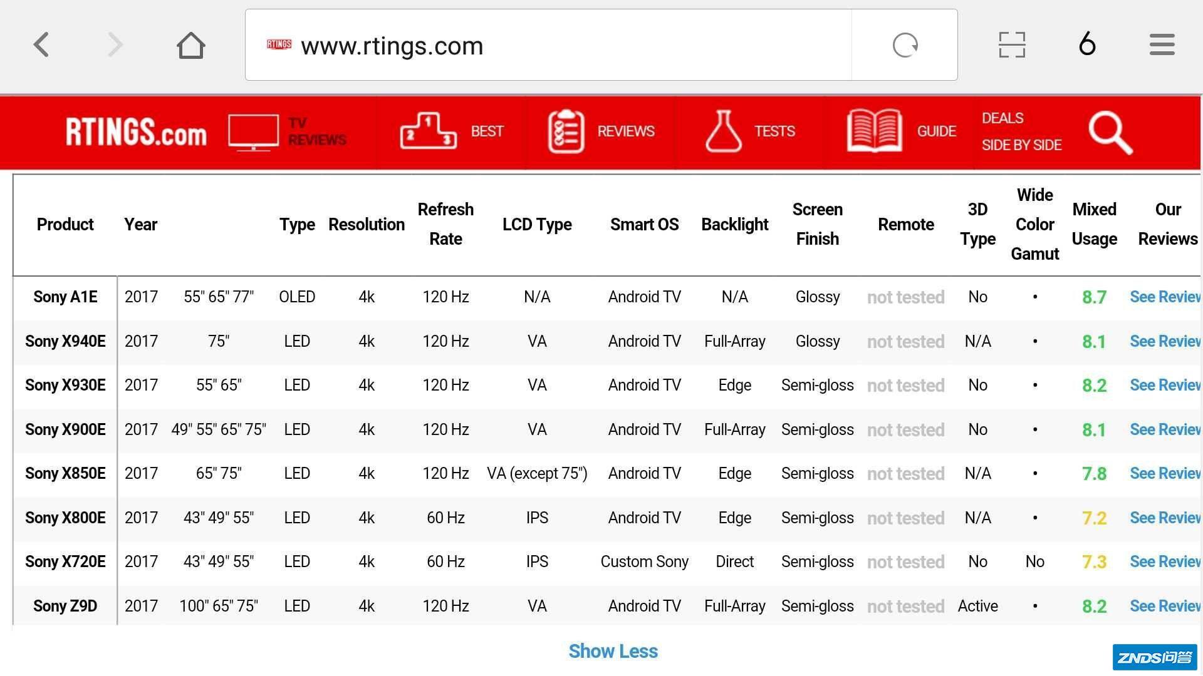Sort by LCD Type column header
The image size is (1203, 676).
tap(537, 225)
